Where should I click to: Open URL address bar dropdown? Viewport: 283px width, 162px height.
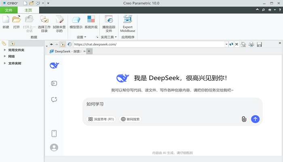[x=226, y=44]
